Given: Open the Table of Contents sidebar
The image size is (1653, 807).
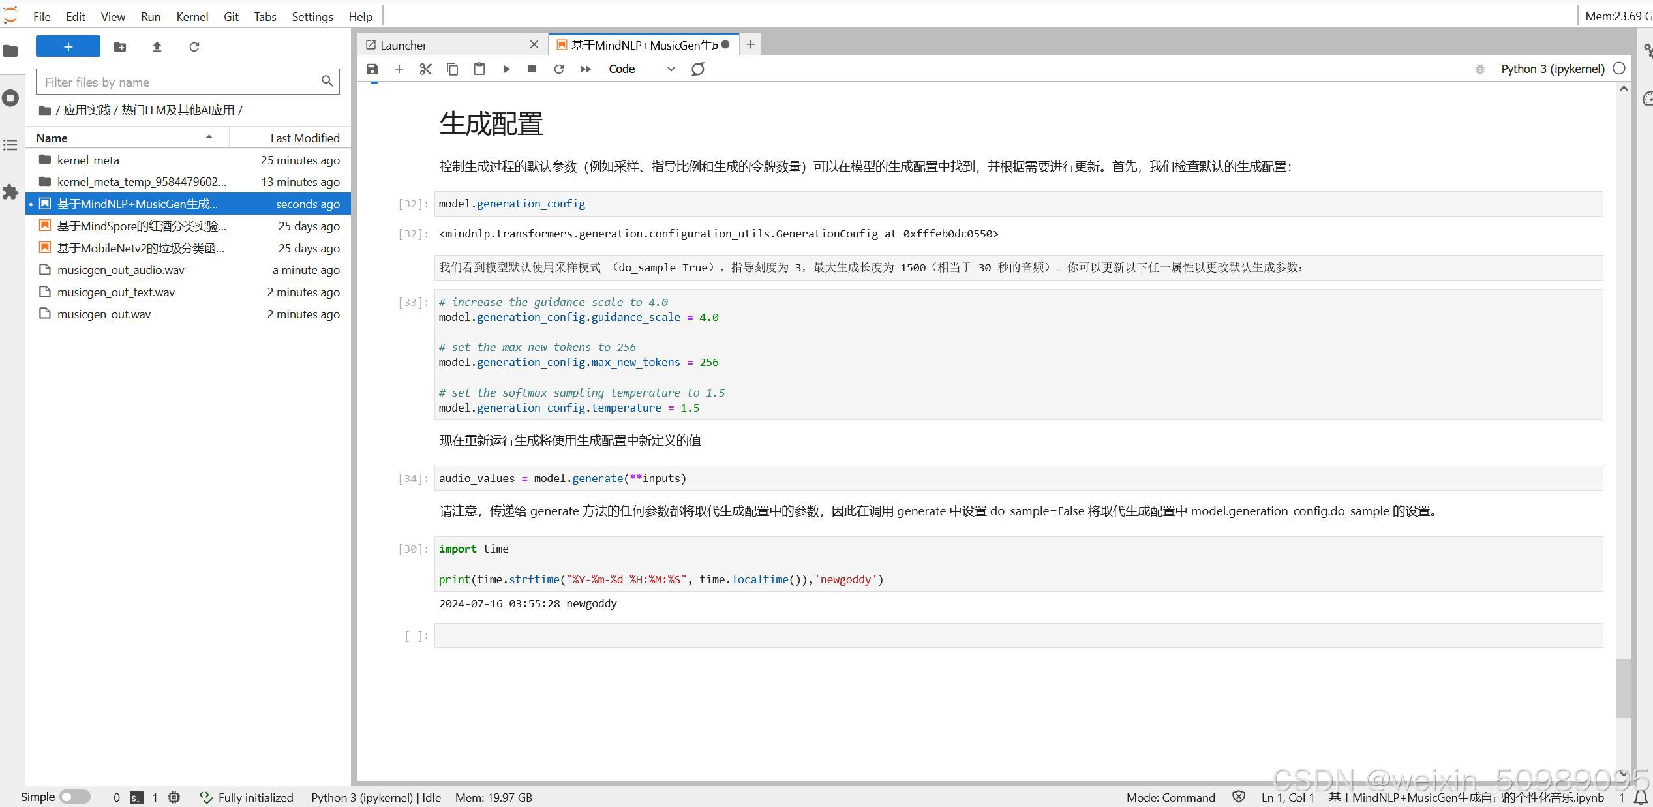Looking at the screenshot, I should point(10,145).
